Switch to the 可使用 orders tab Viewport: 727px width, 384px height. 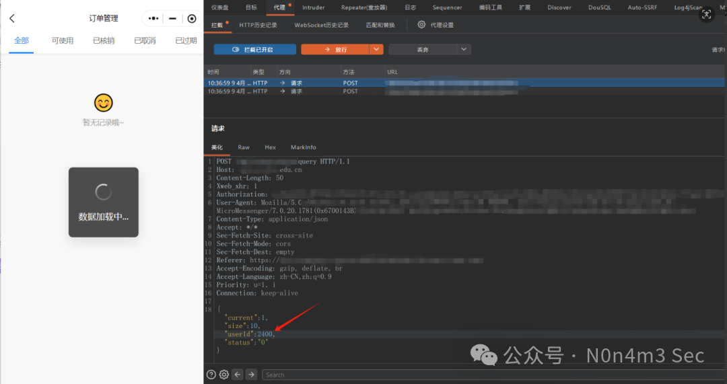tap(62, 41)
